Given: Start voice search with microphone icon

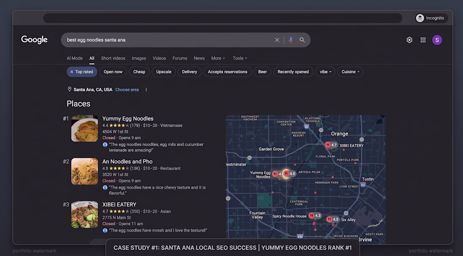Looking at the screenshot, I should pyautogui.click(x=291, y=40).
